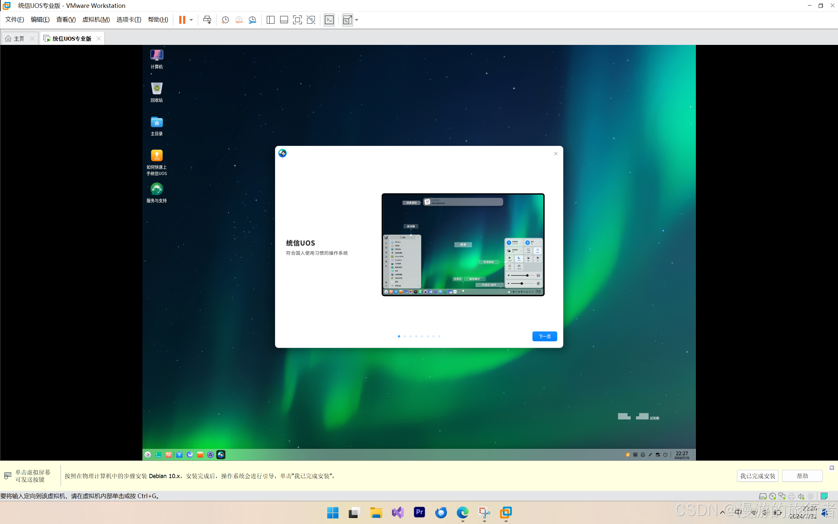Toggle the thumbnail bar view icon
838x524 pixels.
pyautogui.click(x=284, y=20)
